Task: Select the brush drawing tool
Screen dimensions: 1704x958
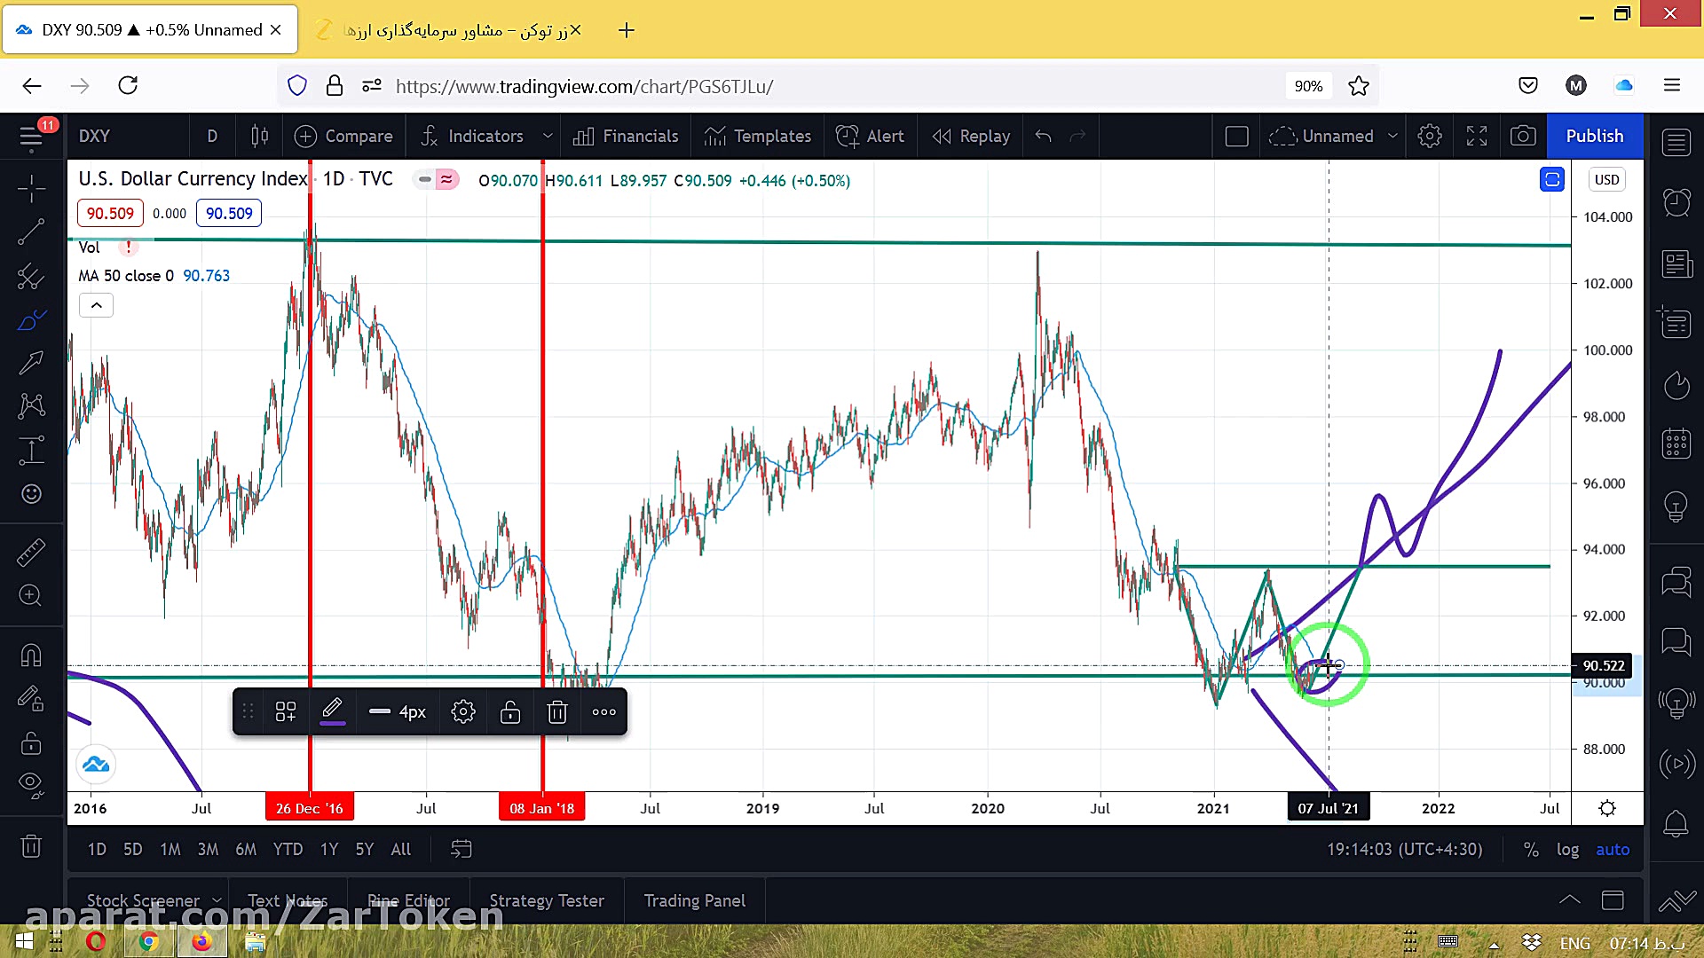Action: 31,319
